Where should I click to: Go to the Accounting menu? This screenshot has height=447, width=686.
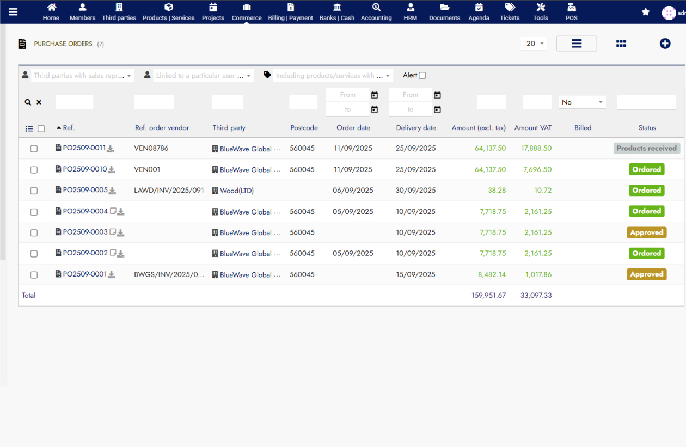tap(376, 12)
